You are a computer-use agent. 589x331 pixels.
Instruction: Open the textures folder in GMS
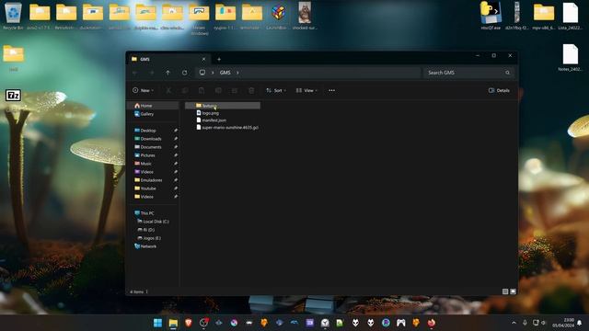(223, 106)
